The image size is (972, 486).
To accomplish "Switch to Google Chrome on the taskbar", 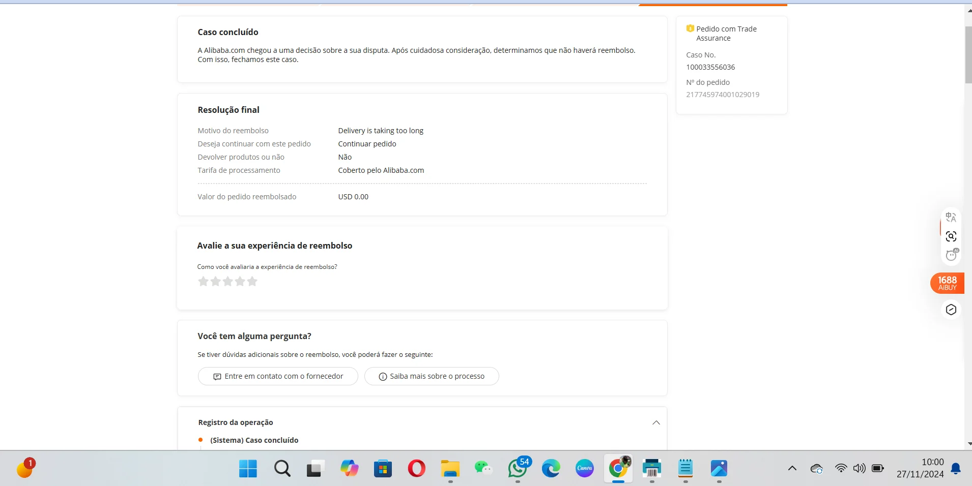I will 618,468.
